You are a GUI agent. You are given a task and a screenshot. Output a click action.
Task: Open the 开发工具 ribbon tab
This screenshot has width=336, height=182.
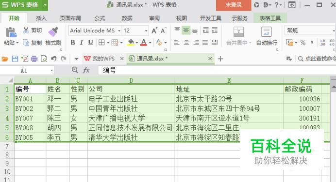(x=210, y=18)
